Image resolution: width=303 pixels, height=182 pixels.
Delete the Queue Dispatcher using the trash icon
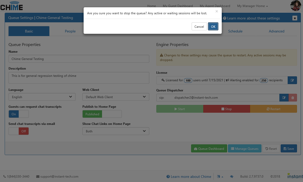click(x=293, y=98)
